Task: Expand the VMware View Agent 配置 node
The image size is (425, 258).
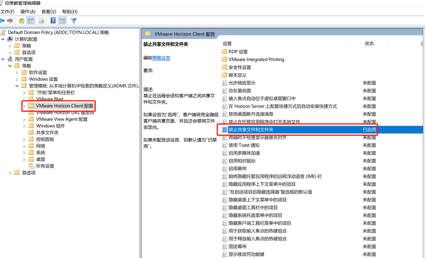Action: (24, 119)
